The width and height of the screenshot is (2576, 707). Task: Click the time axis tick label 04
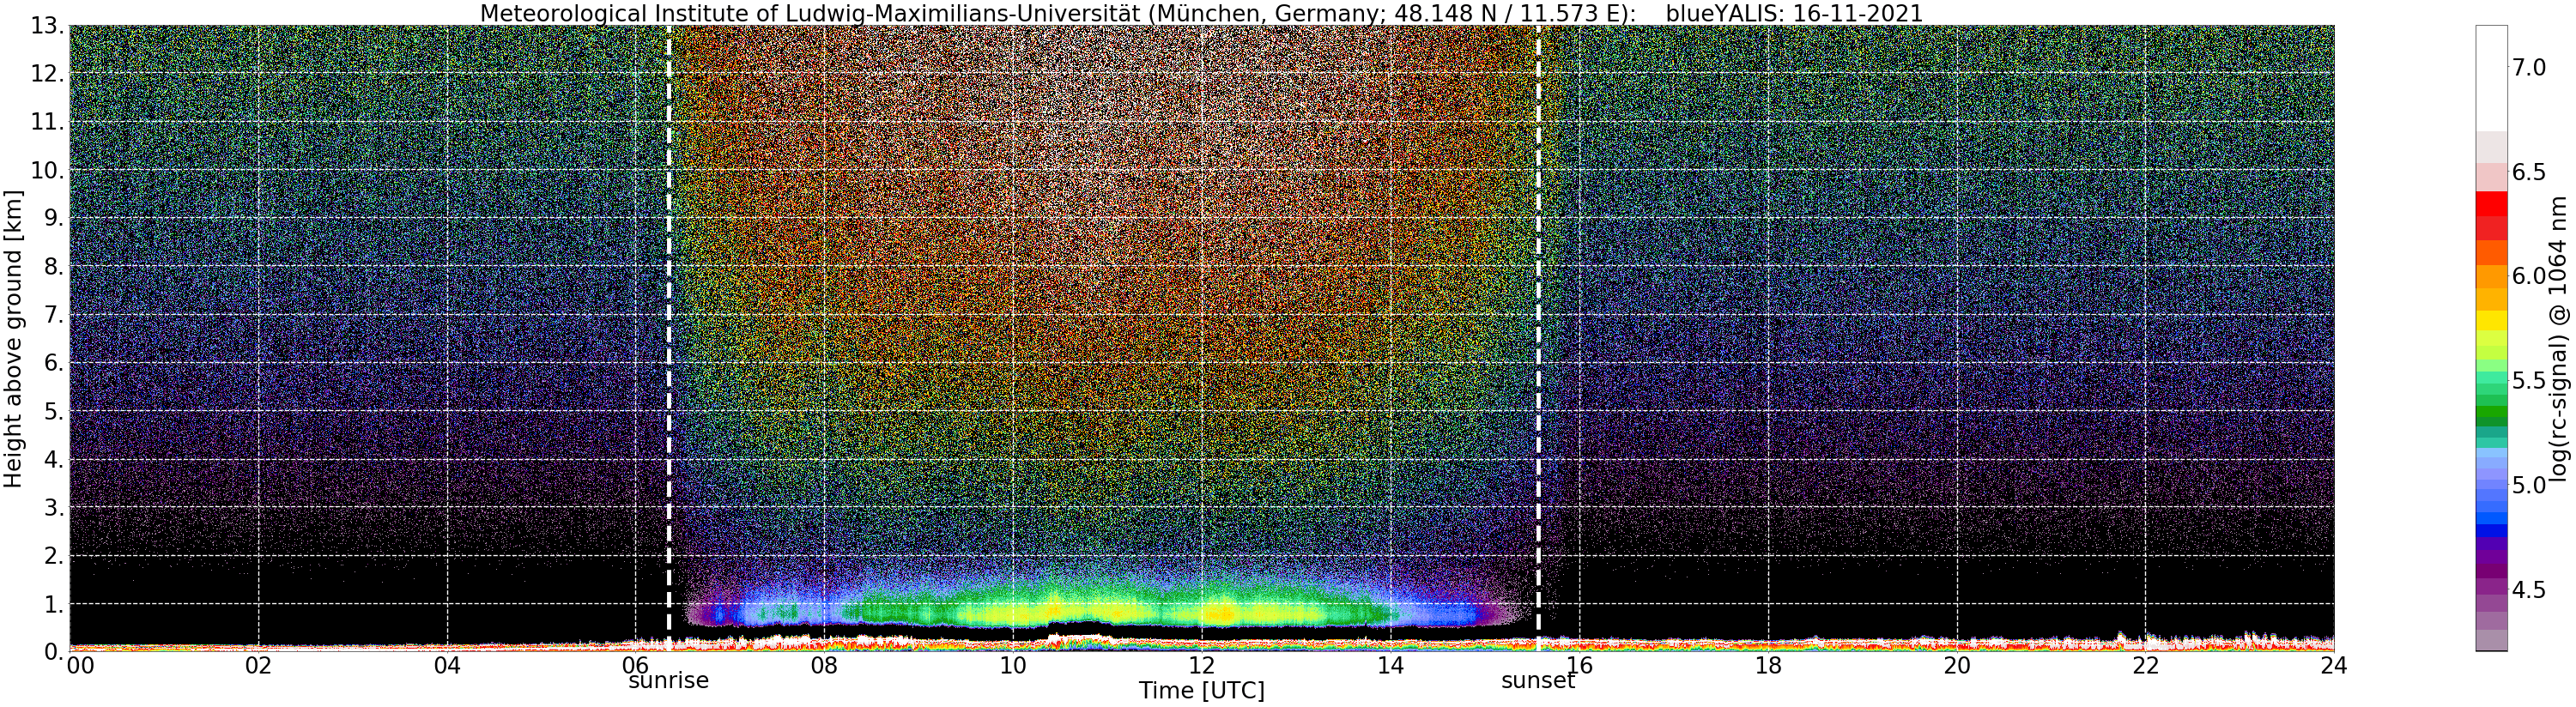(447, 666)
